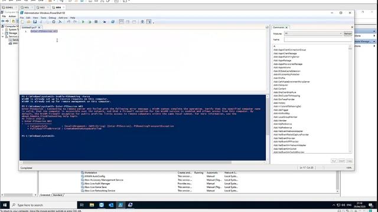This screenshot has width=378, height=212.
Task: Open Task View on the taskbar
Action: click(x=82, y=205)
